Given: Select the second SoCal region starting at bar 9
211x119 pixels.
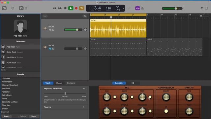Looking at the screenshot, I should pos(174,47).
